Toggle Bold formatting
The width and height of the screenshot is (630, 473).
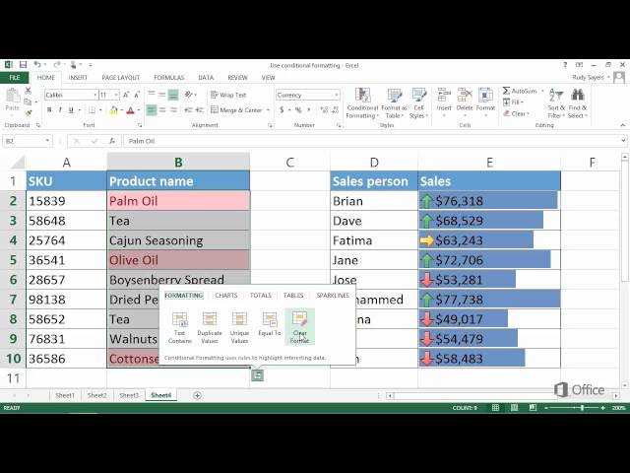pyautogui.click(x=49, y=109)
